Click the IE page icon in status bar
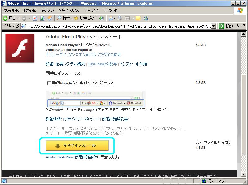The height and width of the screenshot is (185, 248). [4, 181]
